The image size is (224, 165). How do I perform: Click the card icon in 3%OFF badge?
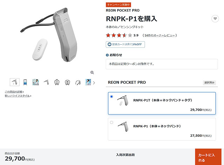[x=110, y=44]
